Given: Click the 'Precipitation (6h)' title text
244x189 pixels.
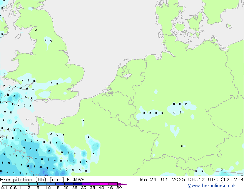Looking at the screenshot, I should click(x=23, y=180).
